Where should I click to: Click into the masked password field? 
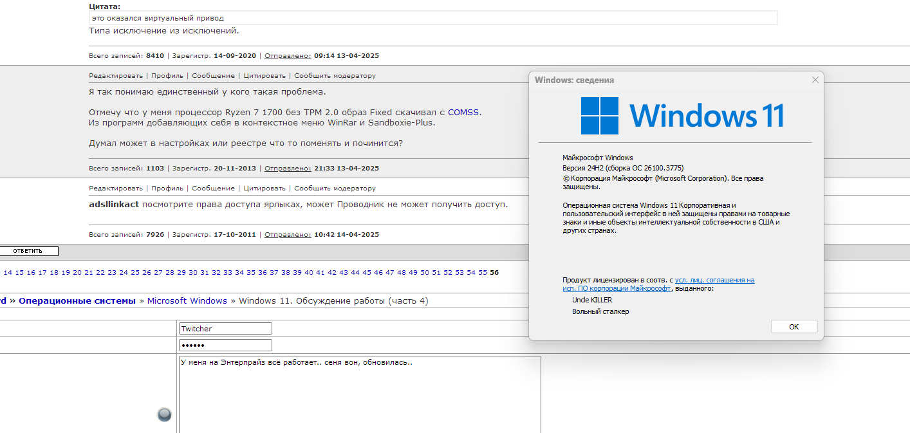[225, 345]
